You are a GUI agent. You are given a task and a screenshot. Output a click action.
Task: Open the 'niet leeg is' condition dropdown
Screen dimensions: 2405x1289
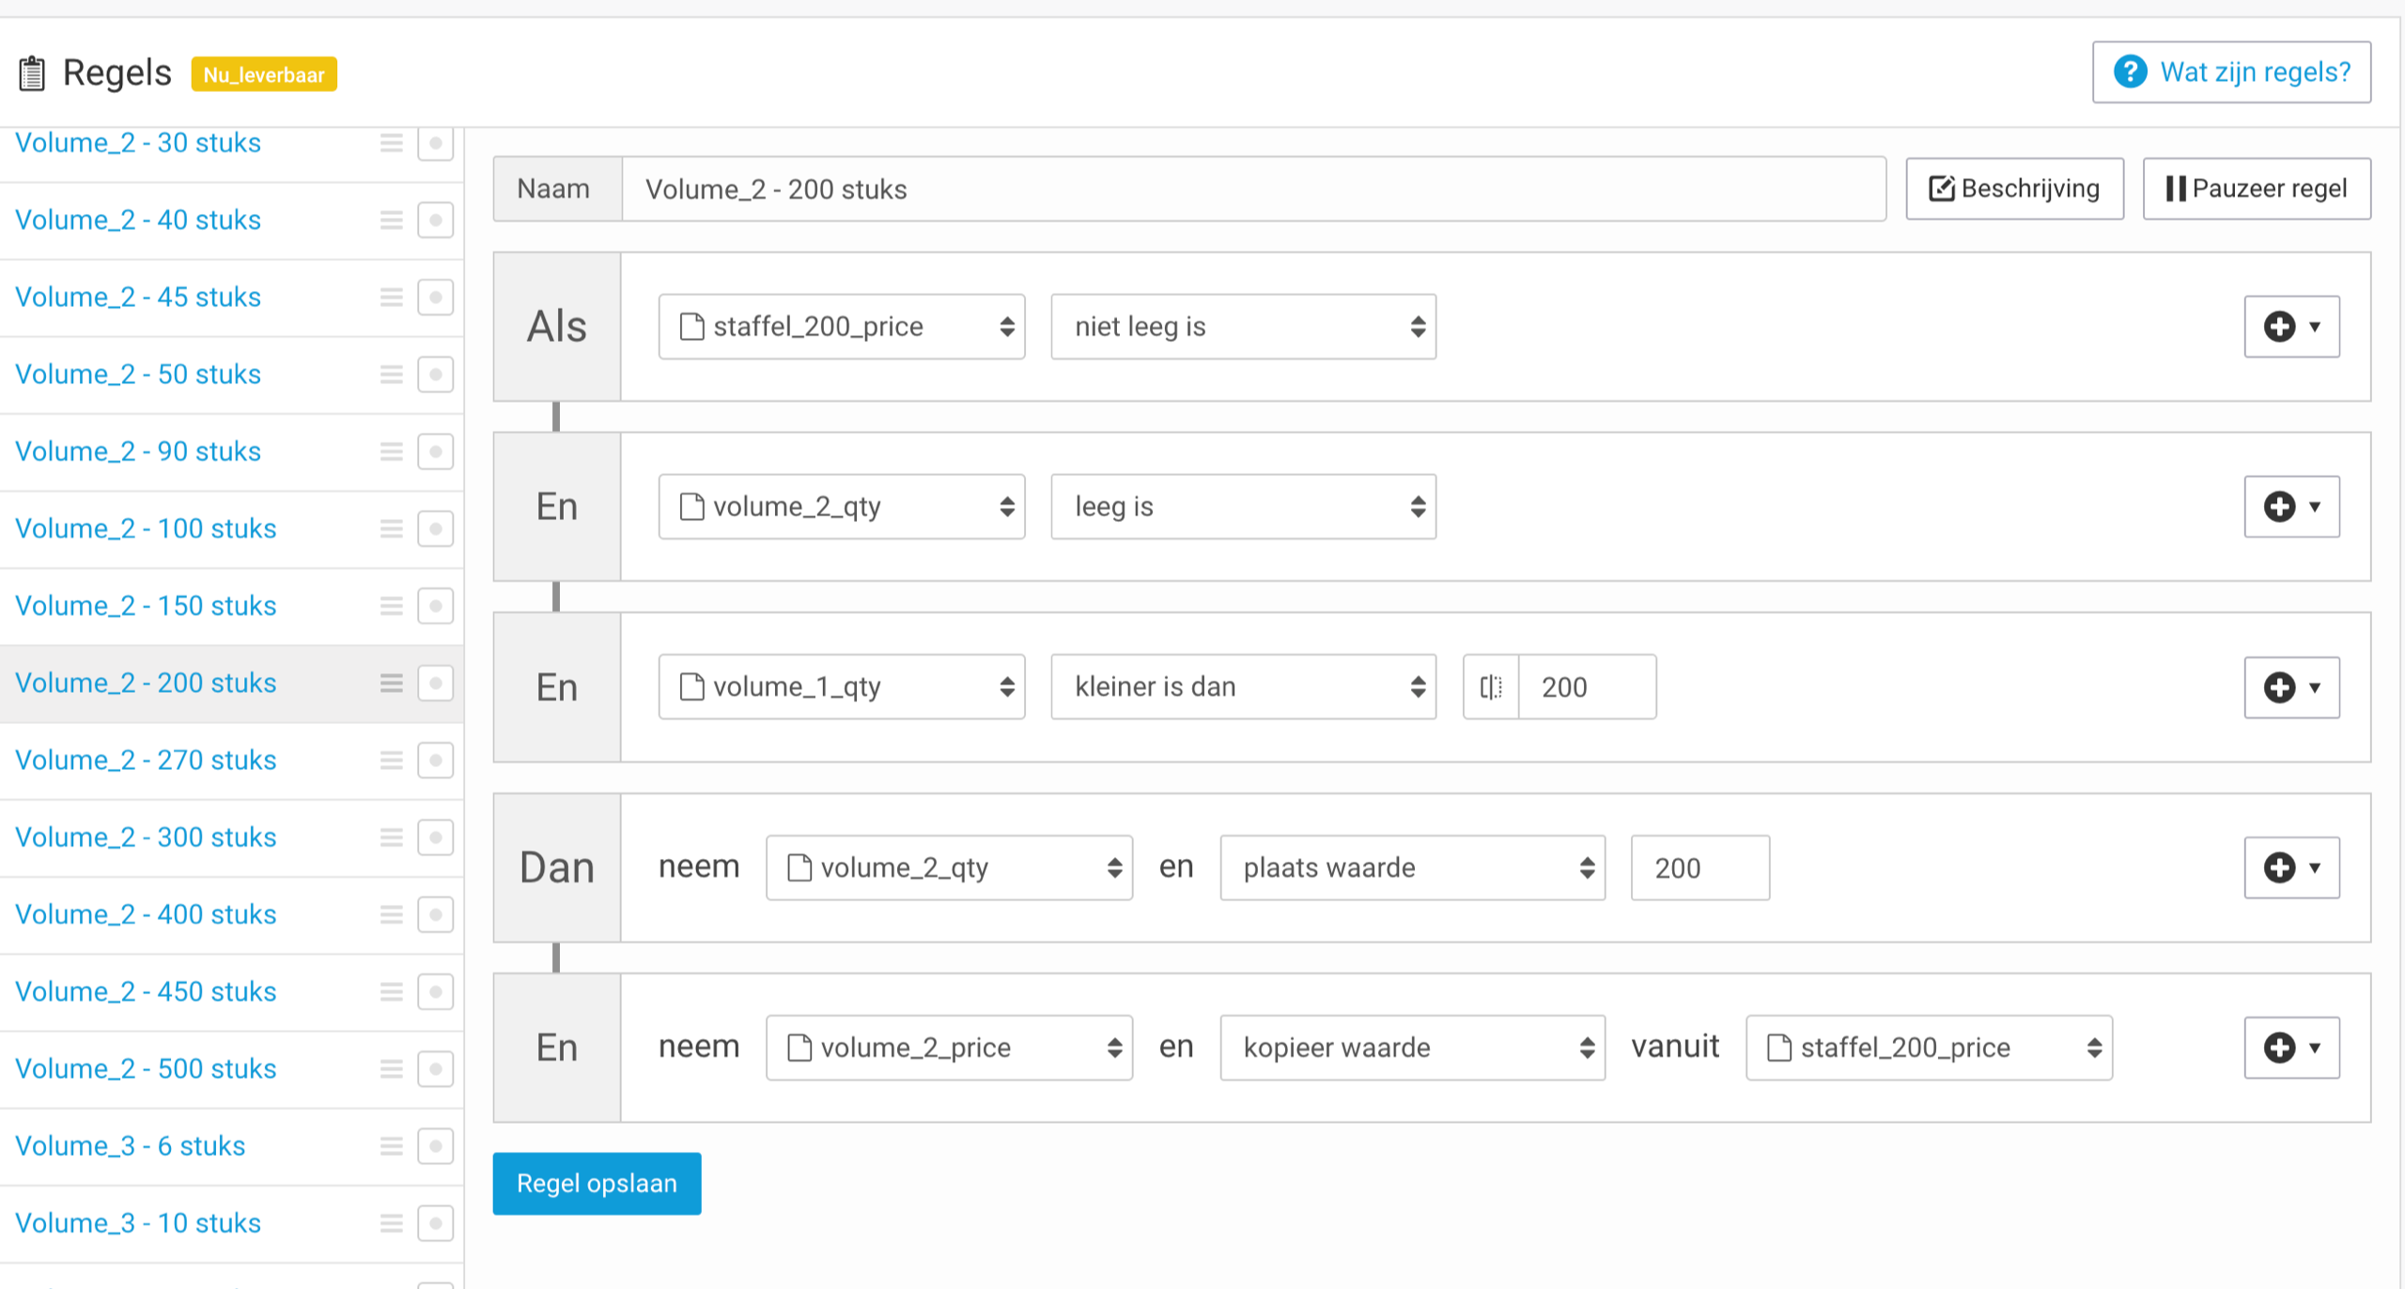[x=1243, y=327]
